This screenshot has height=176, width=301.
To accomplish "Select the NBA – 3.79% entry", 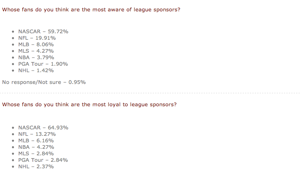I will click(36, 58).
